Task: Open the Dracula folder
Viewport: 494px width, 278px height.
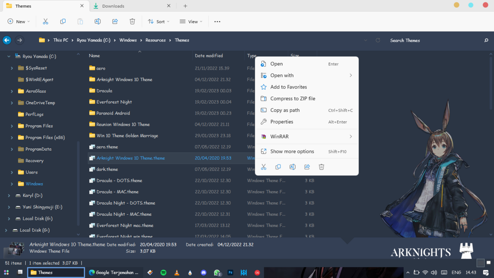Action: tap(104, 91)
